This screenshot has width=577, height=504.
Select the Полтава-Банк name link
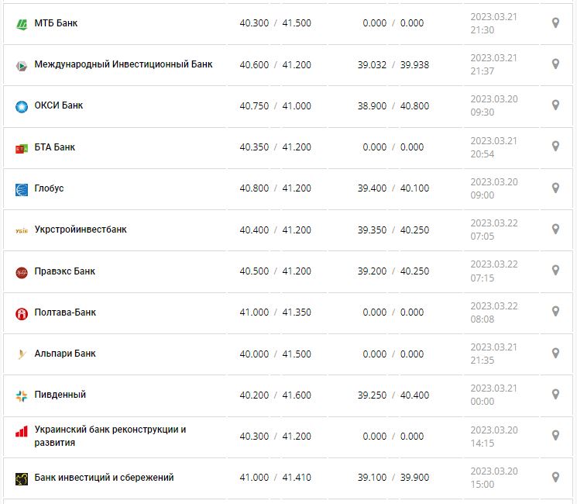point(65,312)
